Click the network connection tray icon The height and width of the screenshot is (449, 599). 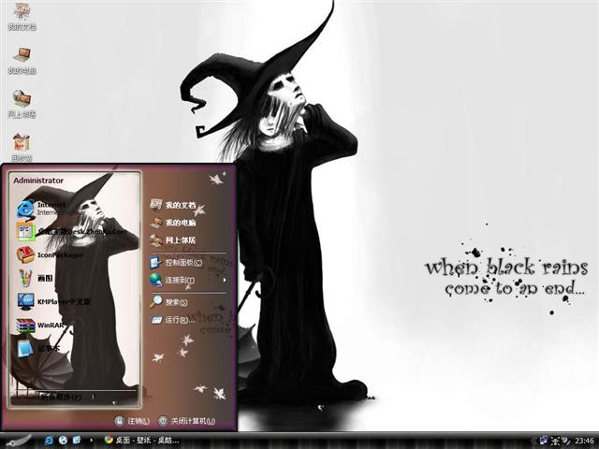click(544, 441)
